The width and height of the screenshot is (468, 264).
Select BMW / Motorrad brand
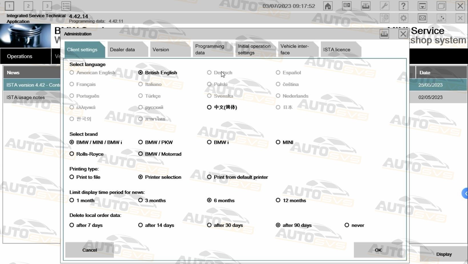coord(160,154)
